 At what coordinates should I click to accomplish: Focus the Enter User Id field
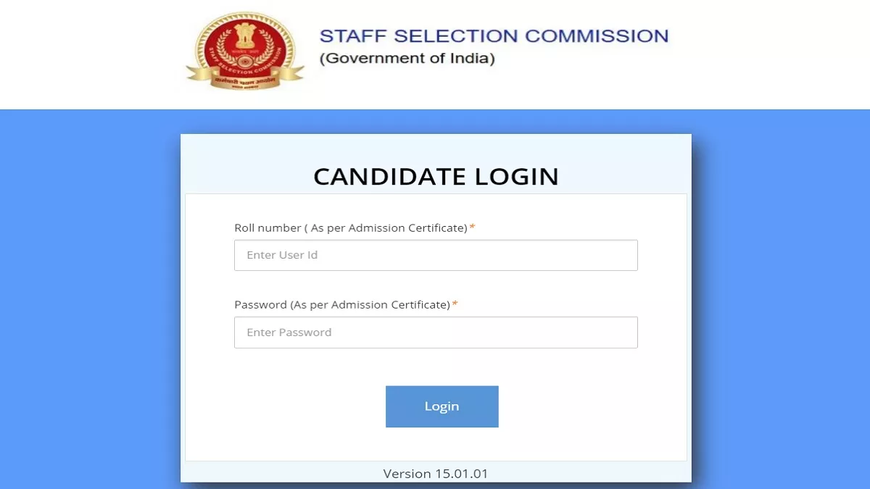[x=436, y=256]
